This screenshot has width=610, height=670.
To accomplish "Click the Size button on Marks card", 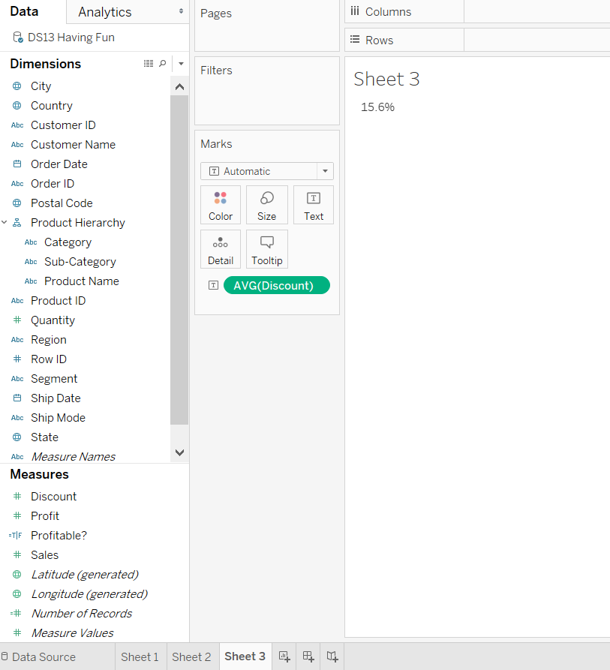I will pos(267,205).
